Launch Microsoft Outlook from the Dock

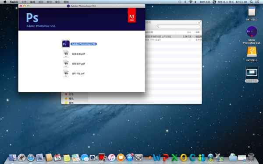[x=184, y=157]
